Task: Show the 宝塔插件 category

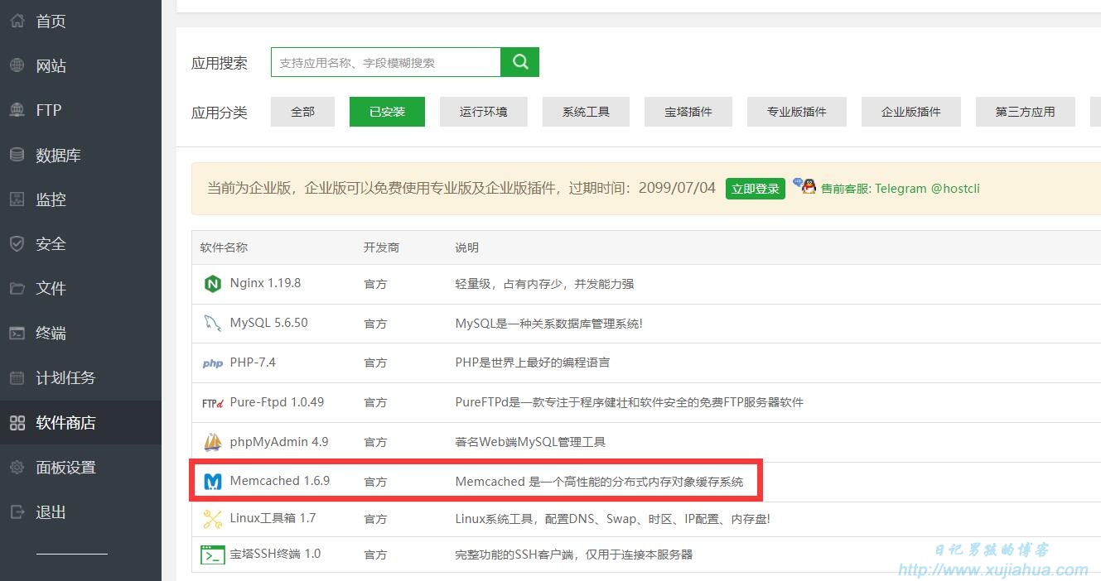Action: click(688, 112)
